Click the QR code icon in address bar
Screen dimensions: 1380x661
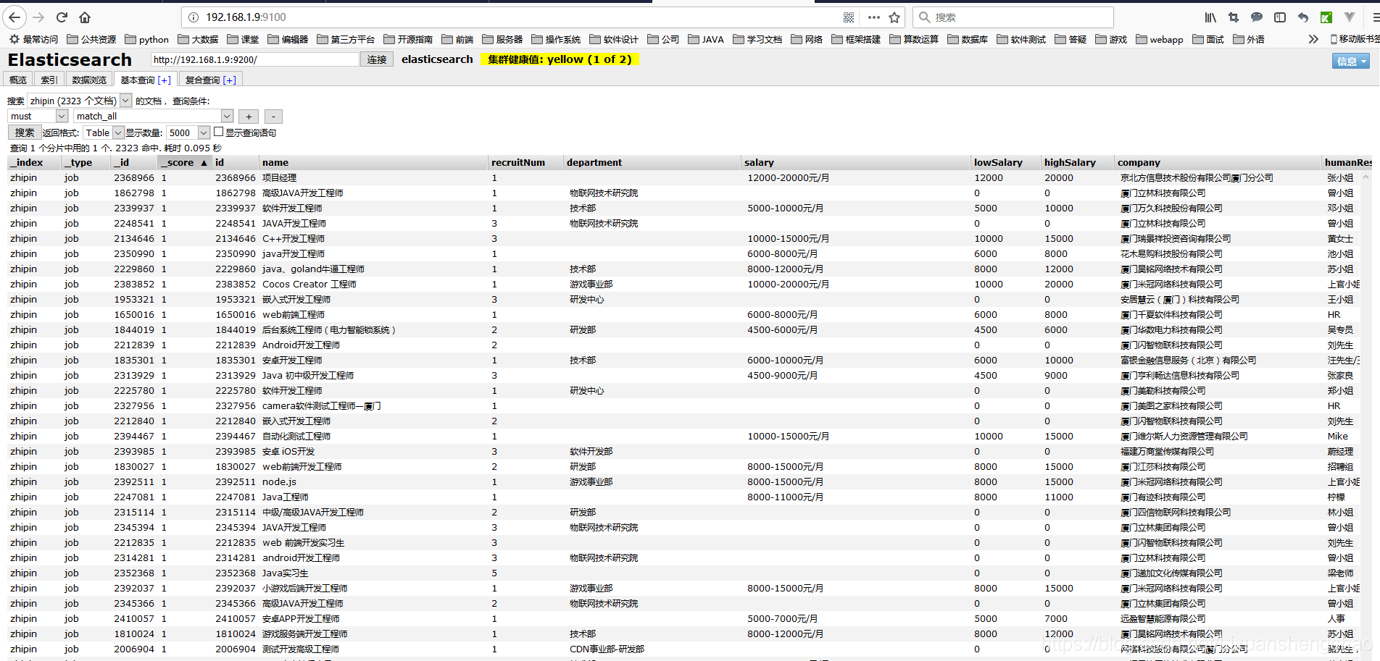tap(849, 17)
